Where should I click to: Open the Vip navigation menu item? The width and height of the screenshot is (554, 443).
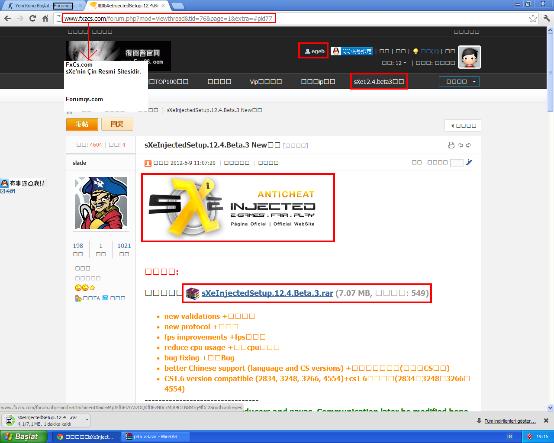[266, 81]
